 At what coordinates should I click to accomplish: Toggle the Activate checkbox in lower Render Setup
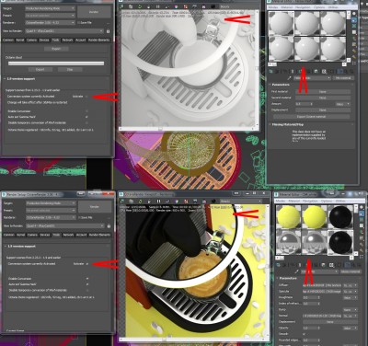pyautogui.click(x=87, y=263)
